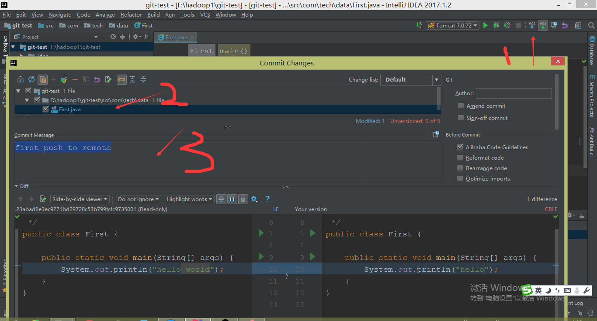Viewport: 597px width, 321px height.
Task: Click data breadcrumb in navigation bar
Action: click(119, 26)
